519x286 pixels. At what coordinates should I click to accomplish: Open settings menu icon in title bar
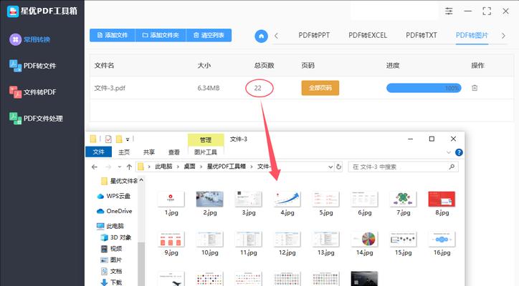pos(449,11)
